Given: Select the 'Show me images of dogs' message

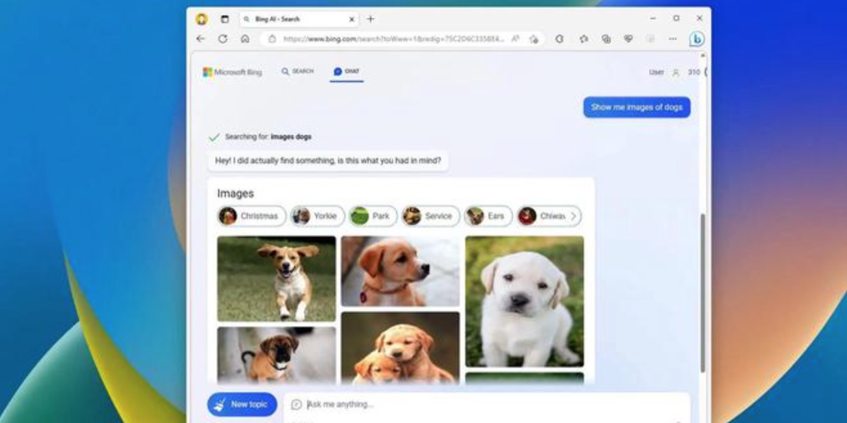Looking at the screenshot, I should 637,107.
